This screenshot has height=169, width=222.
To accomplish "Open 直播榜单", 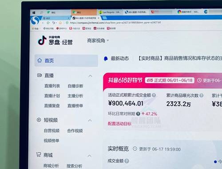I will point(75,106).
